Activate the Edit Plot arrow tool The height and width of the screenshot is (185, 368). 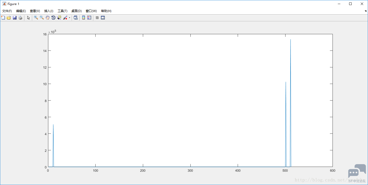click(28, 18)
